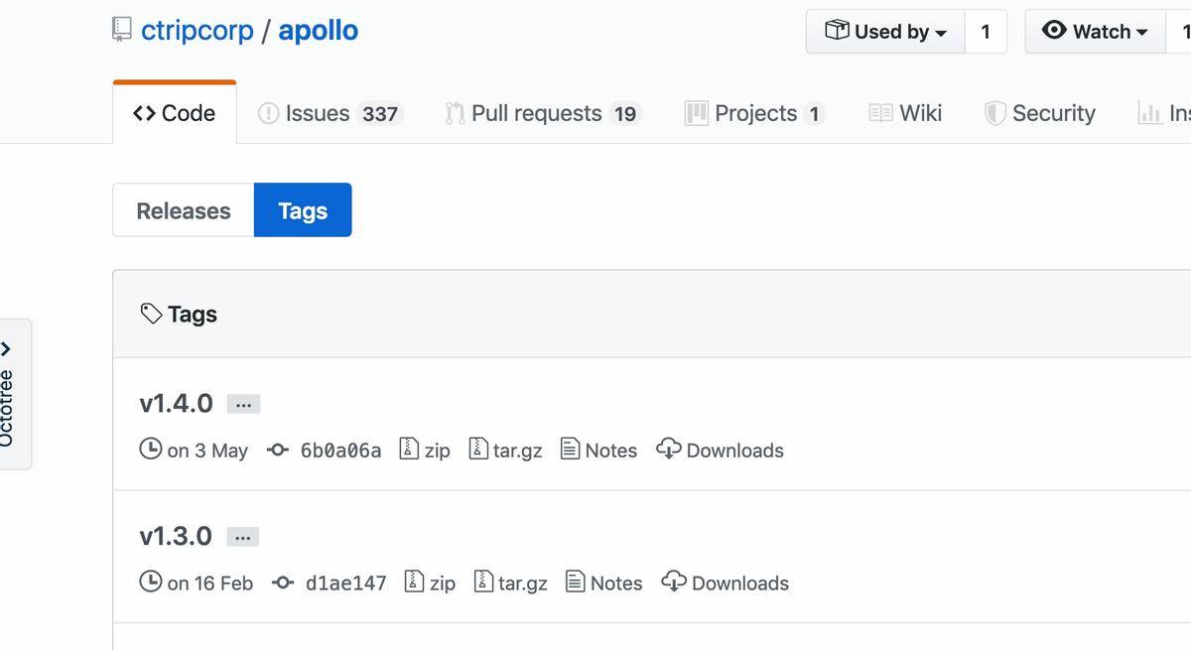The height and width of the screenshot is (650, 1191).
Task: Open the zip archive for v1.3.0
Action: [x=431, y=583]
